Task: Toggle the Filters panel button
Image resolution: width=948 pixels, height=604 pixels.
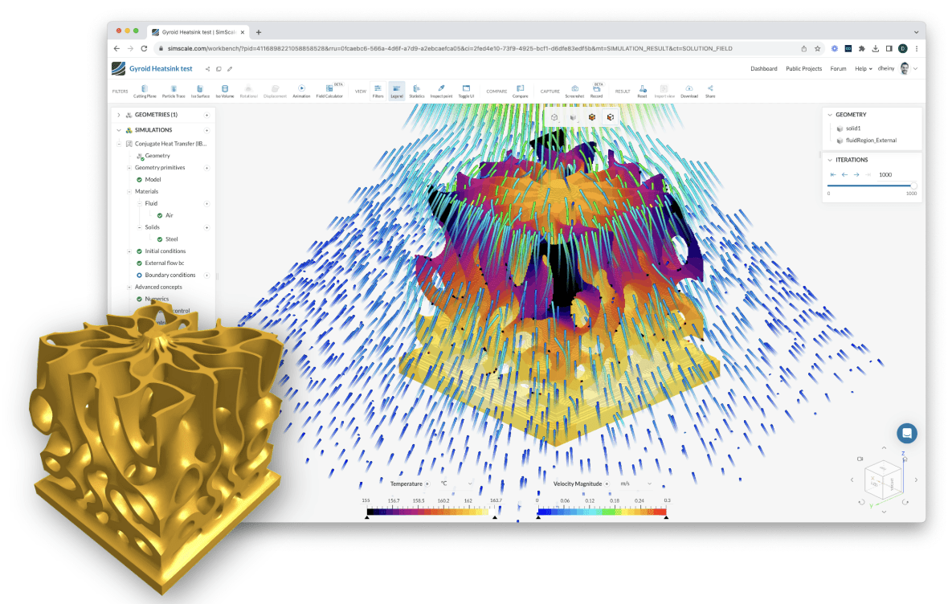Action: click(x=378, y=91)
